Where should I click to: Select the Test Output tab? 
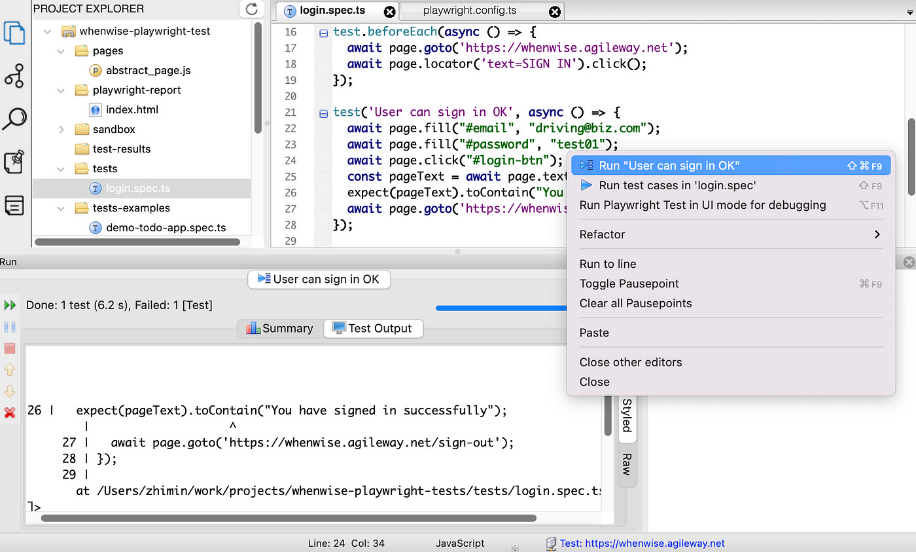[x=373, y=329]
